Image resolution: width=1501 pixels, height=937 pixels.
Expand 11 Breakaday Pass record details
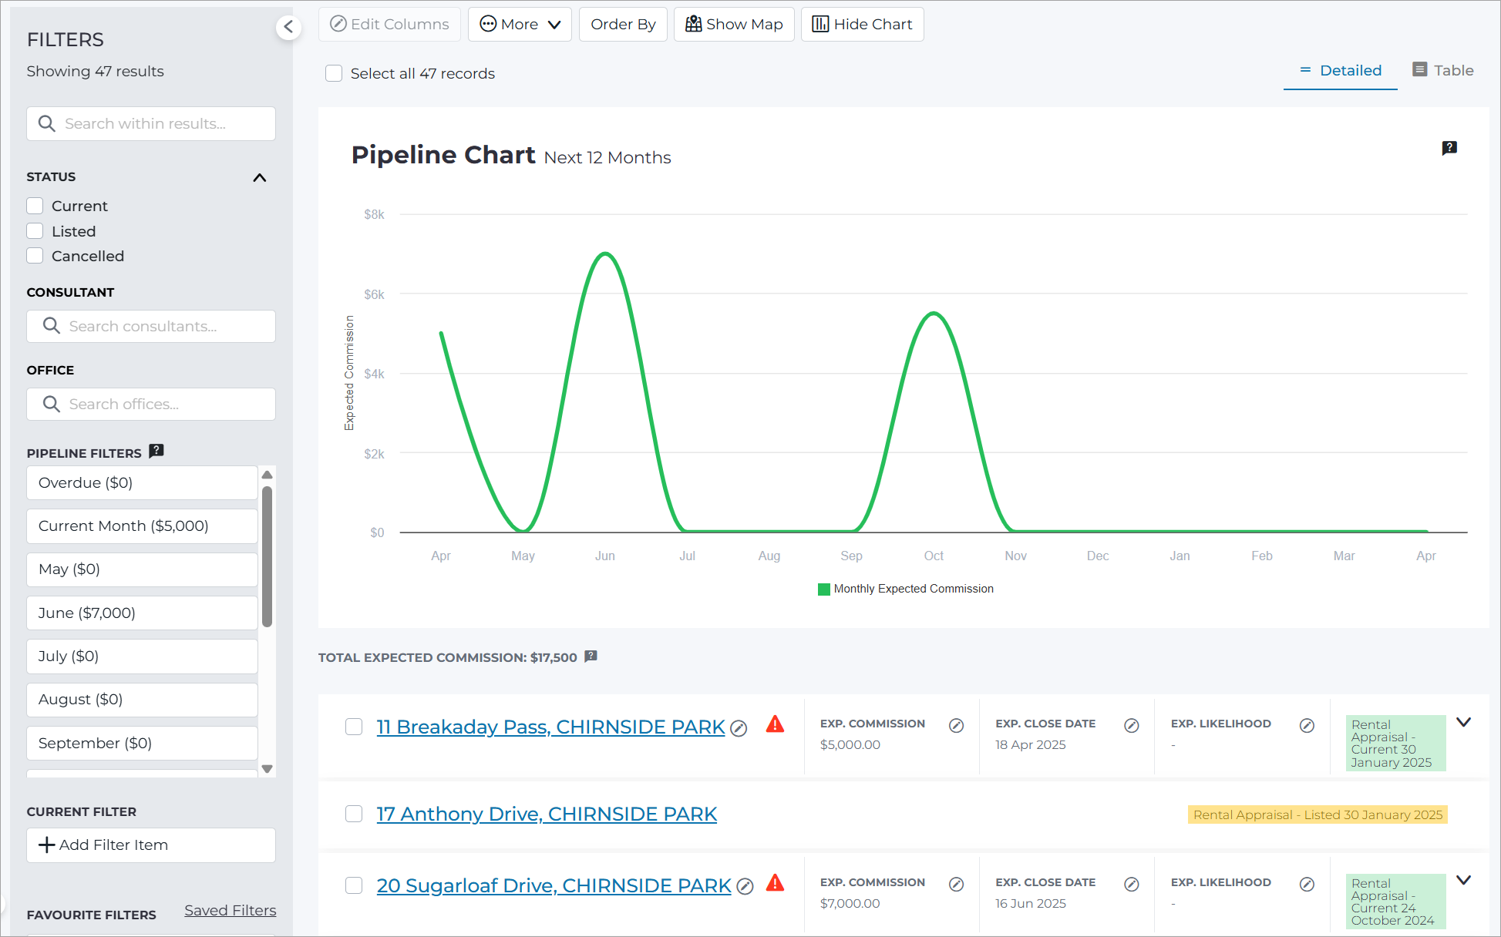coord(1464,722)
